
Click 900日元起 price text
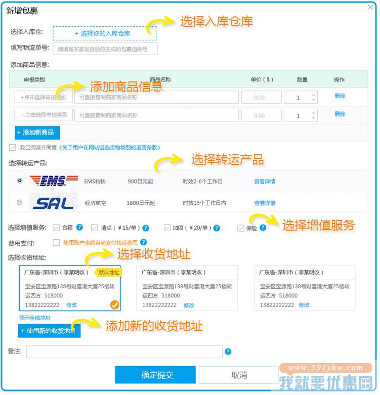(x=140, y=182)
